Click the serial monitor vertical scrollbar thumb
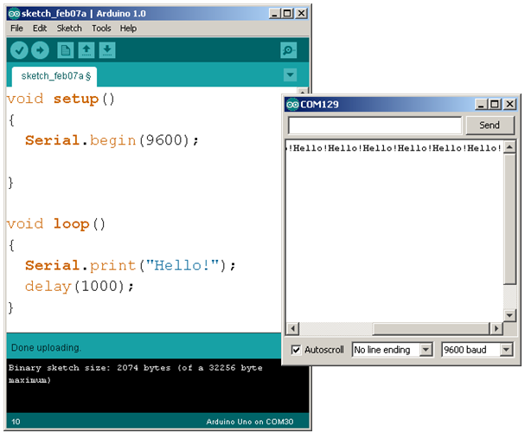The height and width of the screenshot is (433, 525). coord(509,219)
